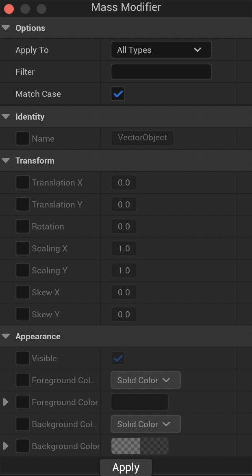Viewport: 252px width, 476px height.
Task: Enable the Translation X checkbox
Action: 23,183
